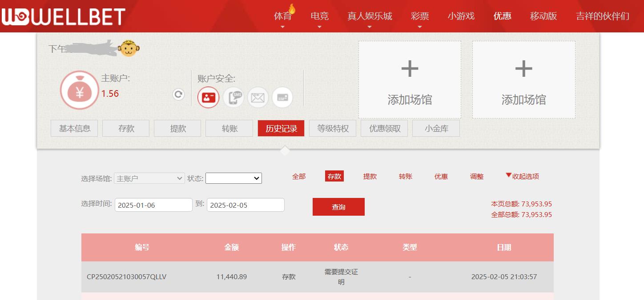Select the 优惠 promotions filter
Image resolution: width=644 pixels, height=300 pixels.
[x=441, y=176]
